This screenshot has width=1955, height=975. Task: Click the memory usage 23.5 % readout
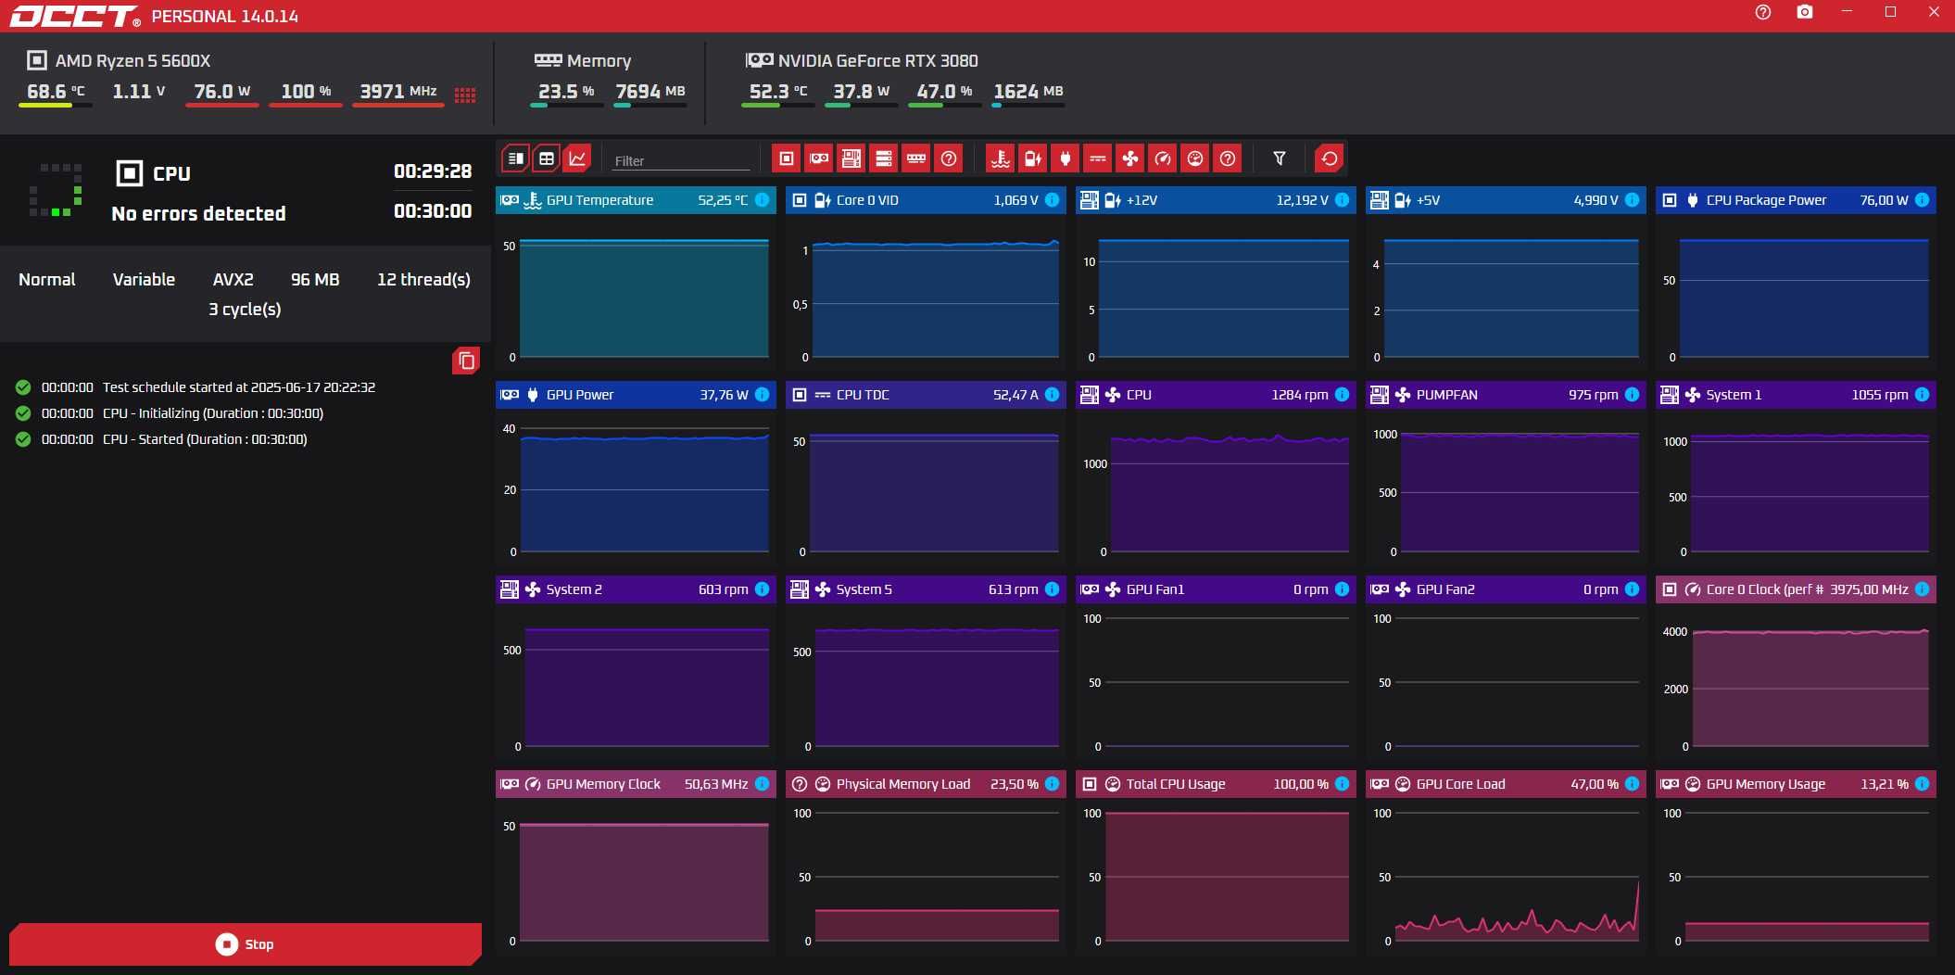(x=566, y=92)
